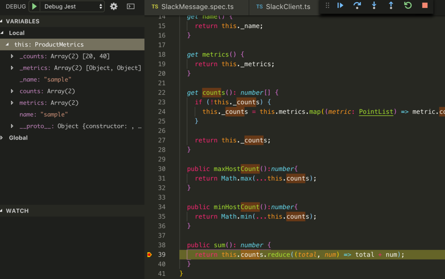Viewport: 445px width, 279px height.
Task: Click the highlighted counts getter name
Action: (213, 93)
